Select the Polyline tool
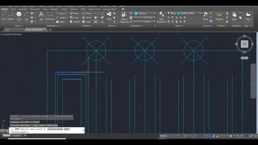This screenshot has width=258, height=145. tap(10, 16)
